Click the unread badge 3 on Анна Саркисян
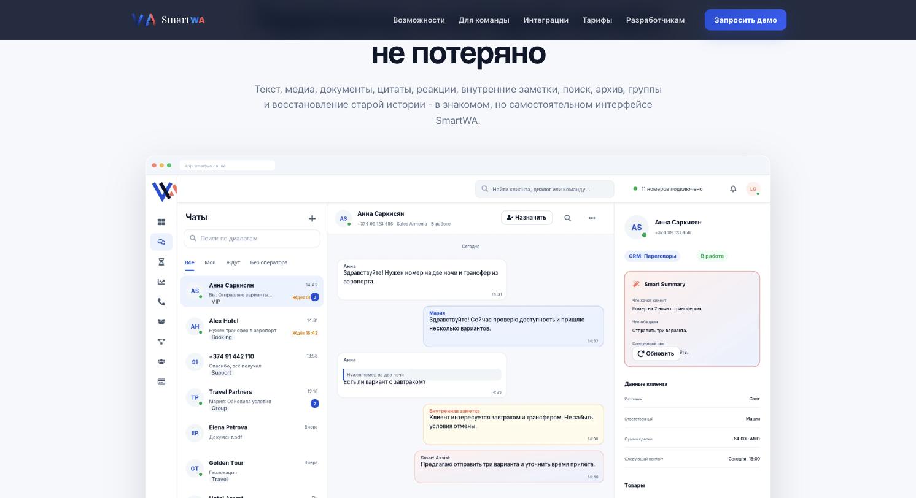 coord(315,297)
